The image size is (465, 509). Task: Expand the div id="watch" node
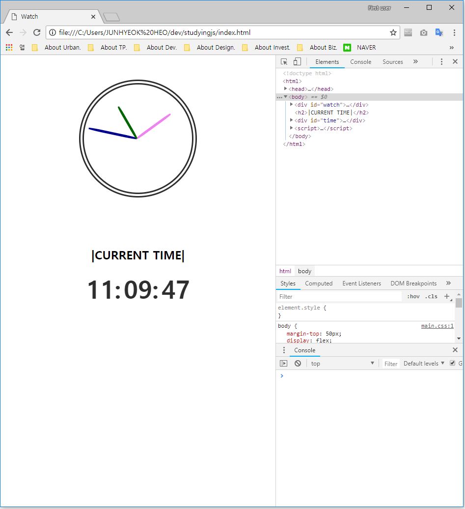point(291,105)
